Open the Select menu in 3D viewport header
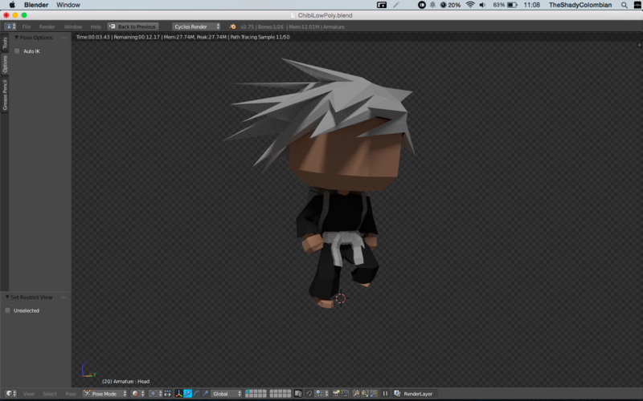 click(50, 394)
